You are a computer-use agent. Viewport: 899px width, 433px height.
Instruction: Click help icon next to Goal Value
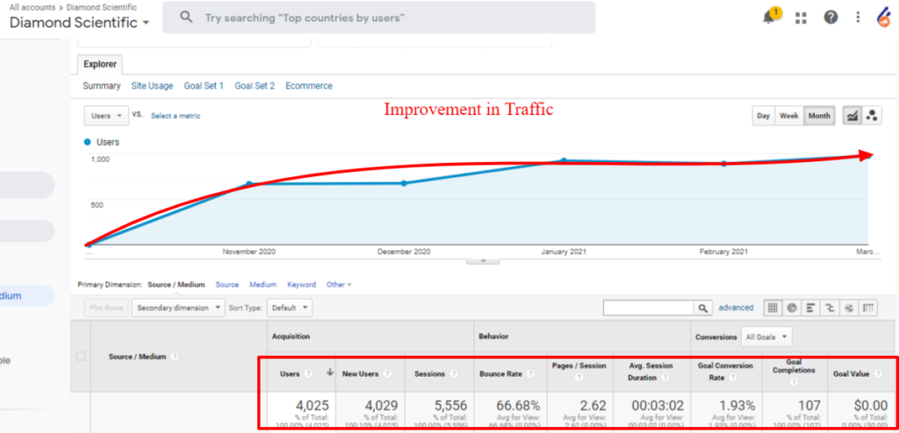click(x=878, y=373)
